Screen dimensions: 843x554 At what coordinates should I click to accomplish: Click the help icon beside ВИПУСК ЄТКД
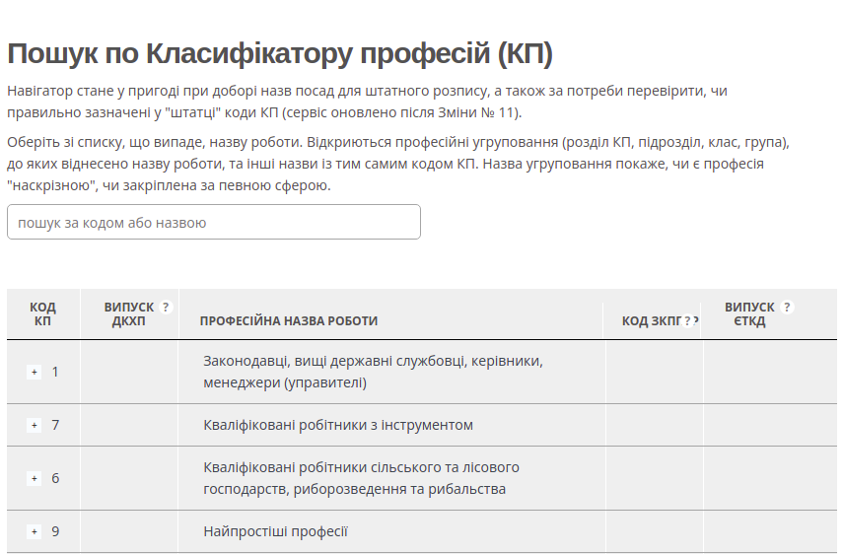tap(787, 308)
